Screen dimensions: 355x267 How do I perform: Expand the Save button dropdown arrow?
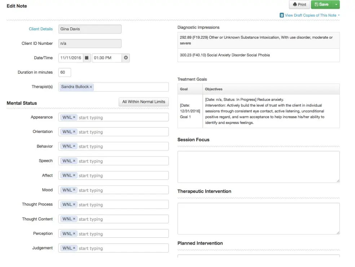click(x=336, y=5)
